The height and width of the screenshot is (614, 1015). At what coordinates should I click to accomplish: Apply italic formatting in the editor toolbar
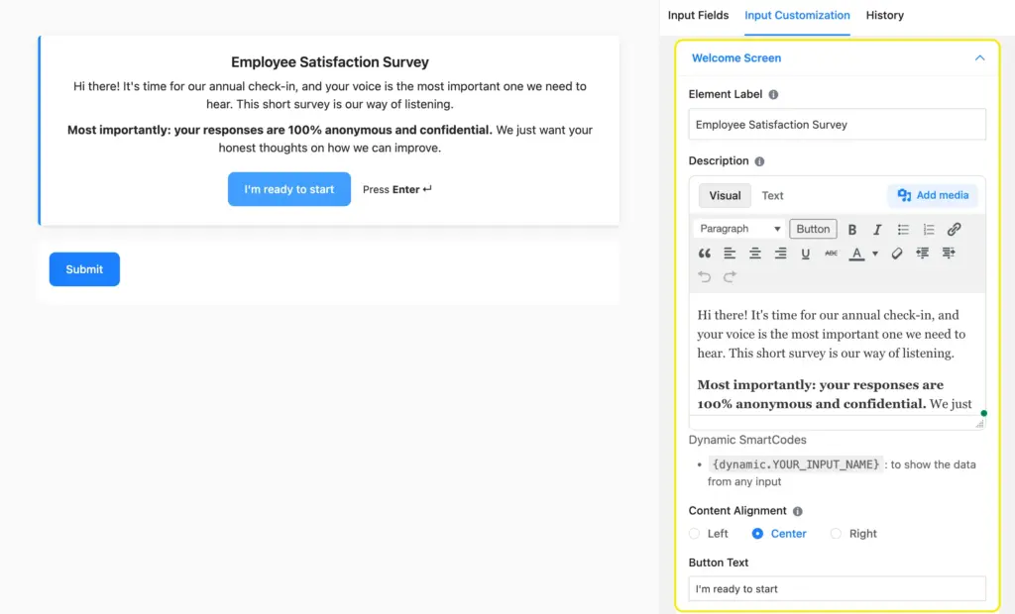point(877,229)
